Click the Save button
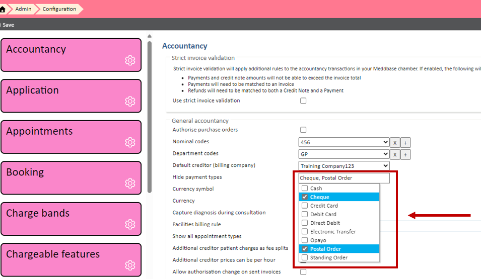Image resolution: width=481 pixels, height=279 pixels. click(x=8, y=25)
